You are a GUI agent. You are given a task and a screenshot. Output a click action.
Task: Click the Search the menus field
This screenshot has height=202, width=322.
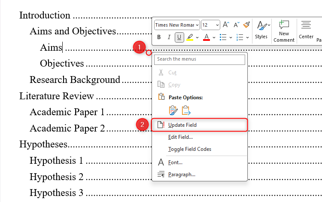click(x=200, y=59)
